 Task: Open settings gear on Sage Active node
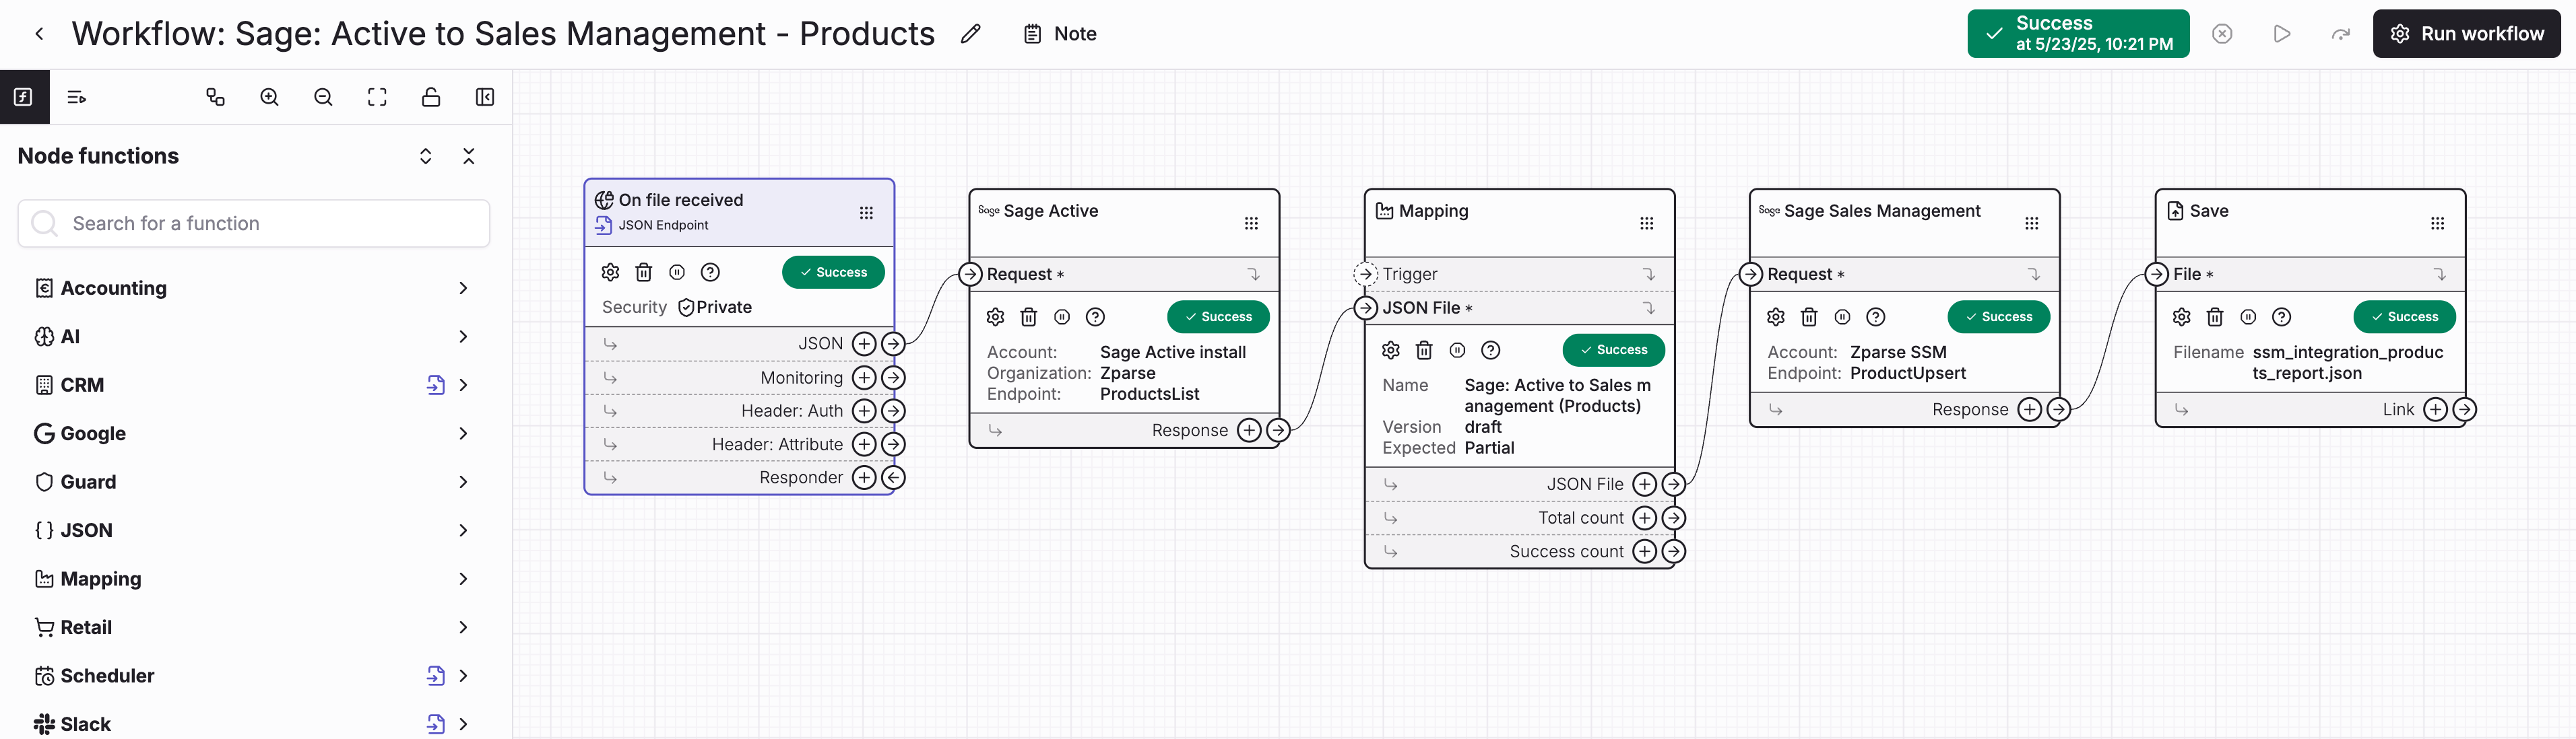click(995, 316)
